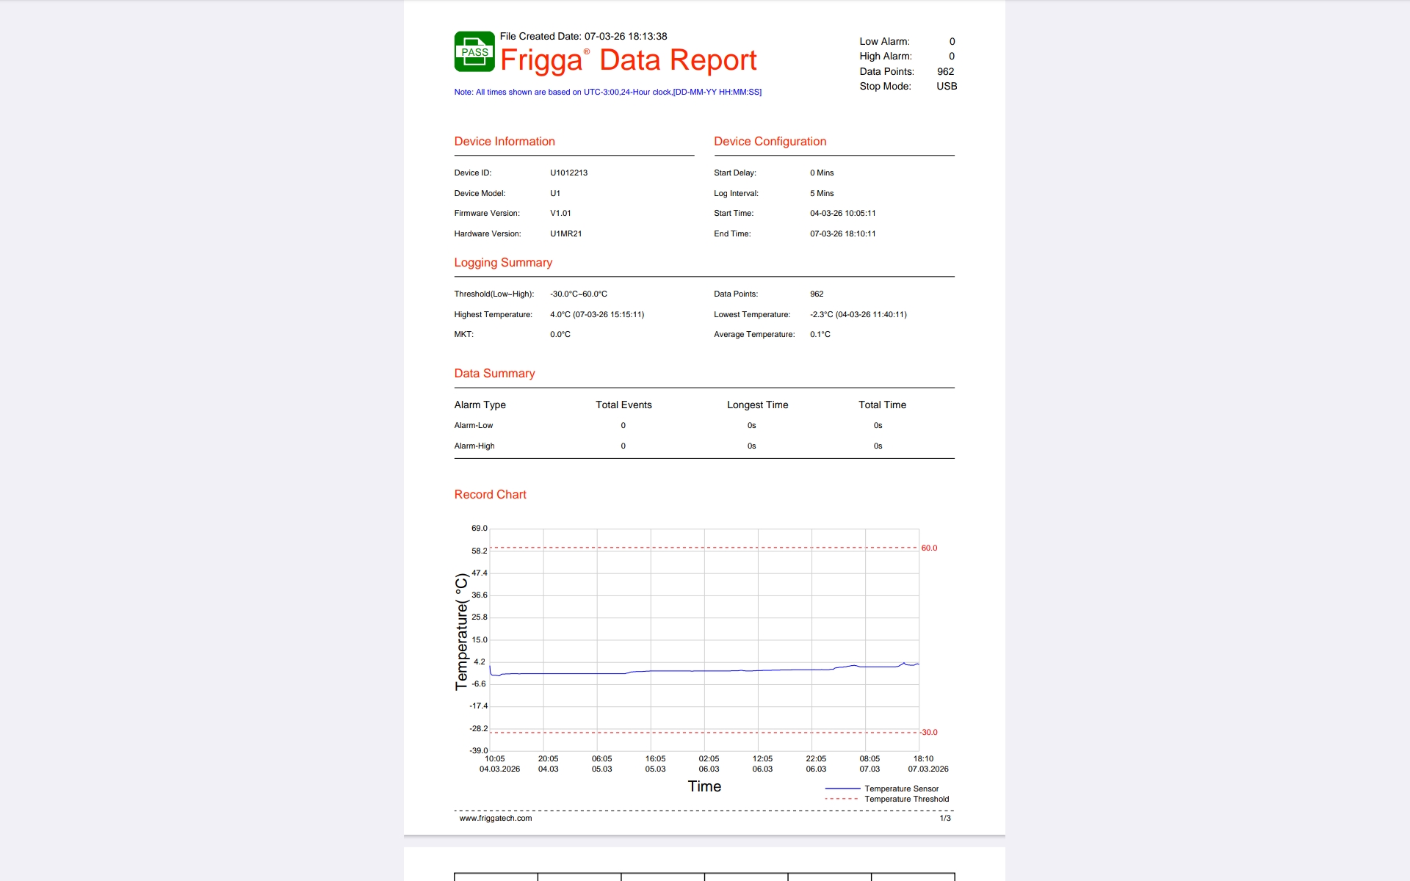This screenshot has height=881, width=1410.
Task: Click the Device Configuration section heading
Action: coord(770,142)
